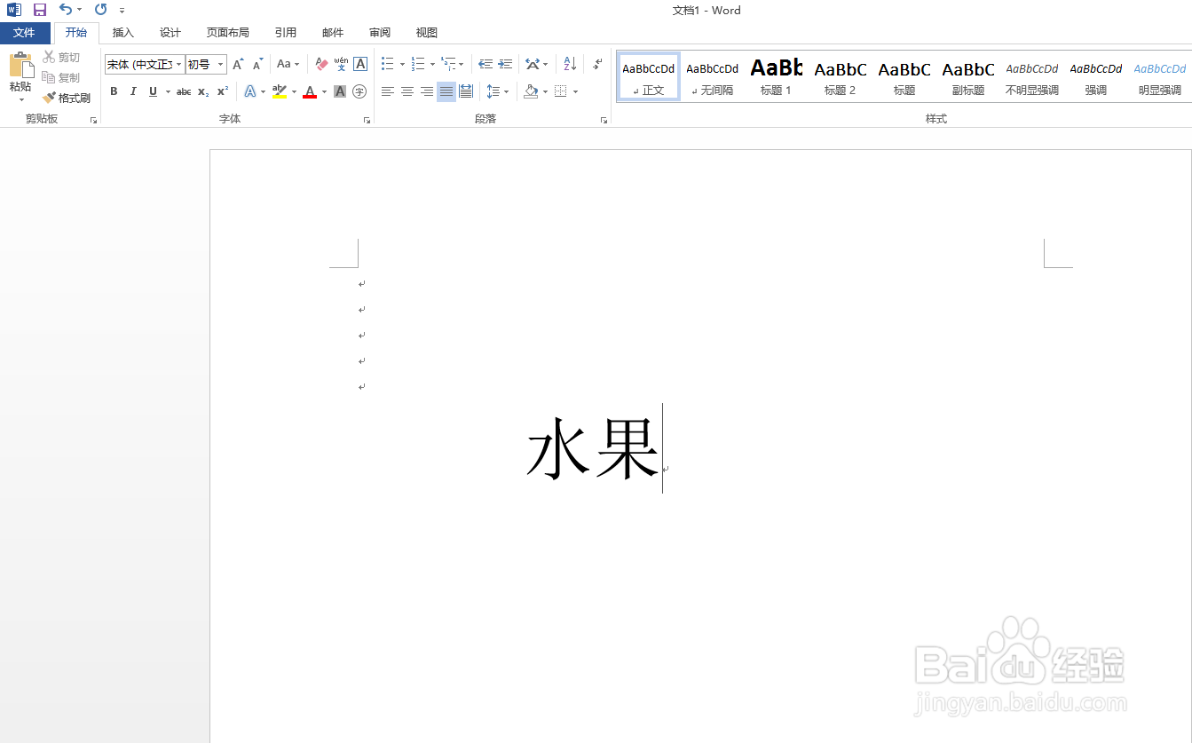Click the numbered list icon
Screen dimensions: 1192x743
tap(418, 64)
